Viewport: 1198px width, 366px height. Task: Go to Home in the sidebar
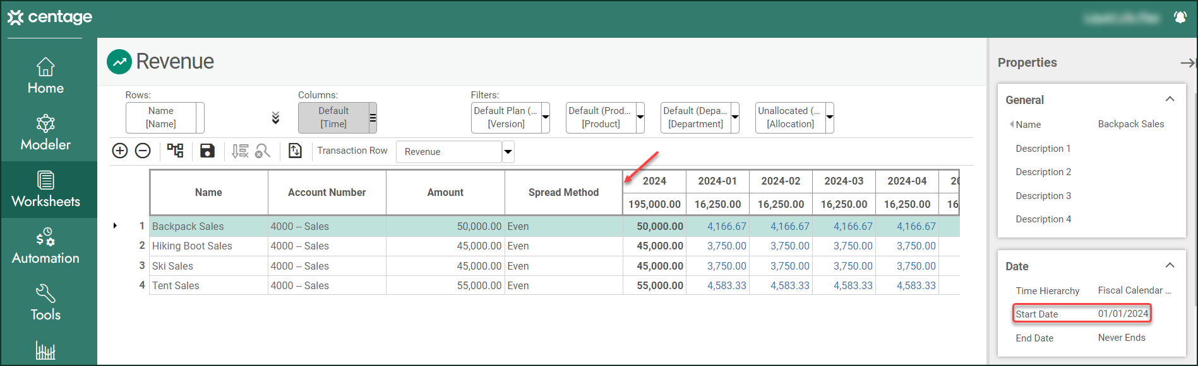point(45,76)
